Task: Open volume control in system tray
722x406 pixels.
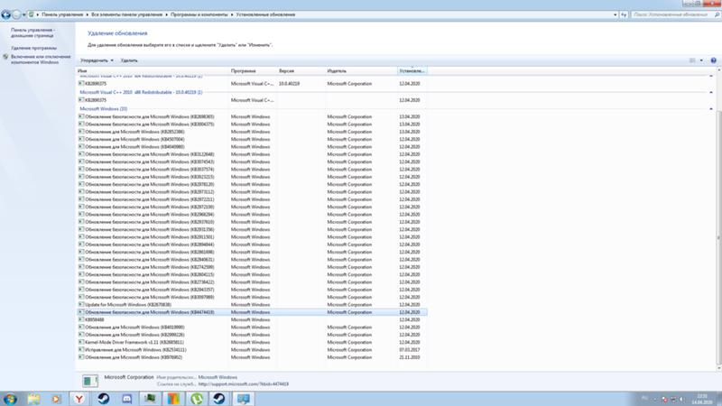Action: coord(682,399)
